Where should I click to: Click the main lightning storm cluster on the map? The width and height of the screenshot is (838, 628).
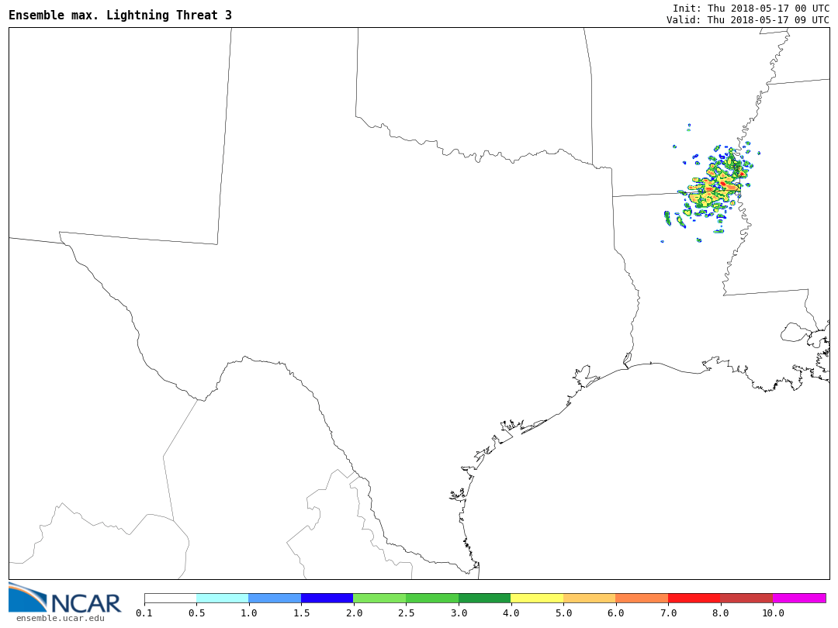tap(718, 185)
